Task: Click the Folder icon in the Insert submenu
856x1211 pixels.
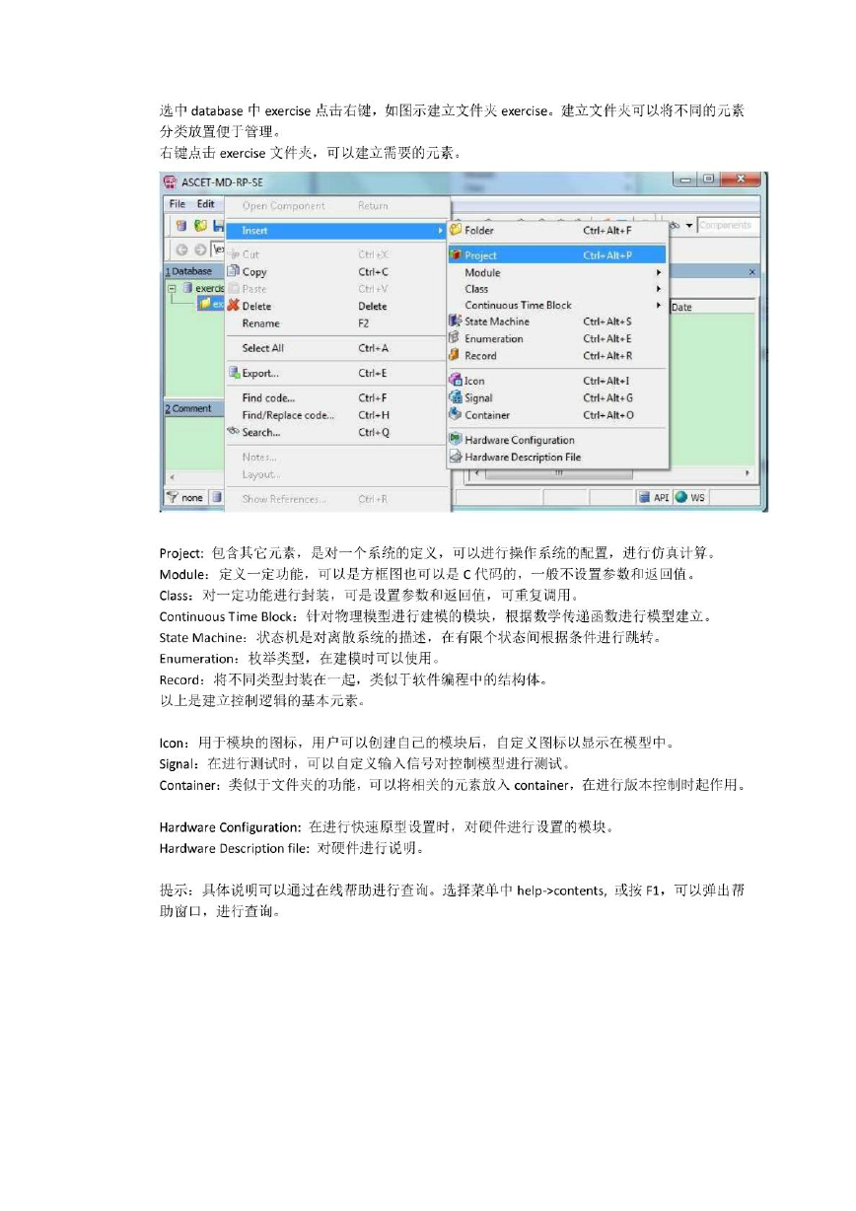Action: coord(456,230)
